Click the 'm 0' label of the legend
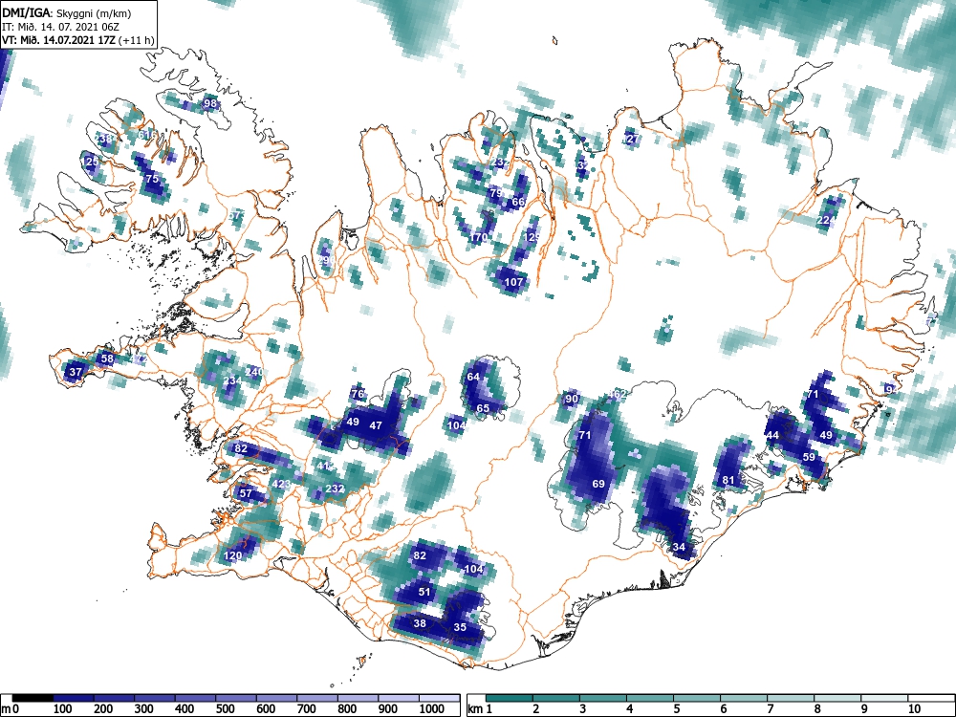The height and width of the screenshot is (717, 956). [x=11, y=709]
